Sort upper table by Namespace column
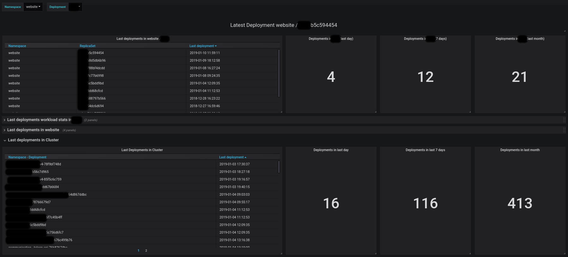 pyautogui.click(x=17, y=46)
